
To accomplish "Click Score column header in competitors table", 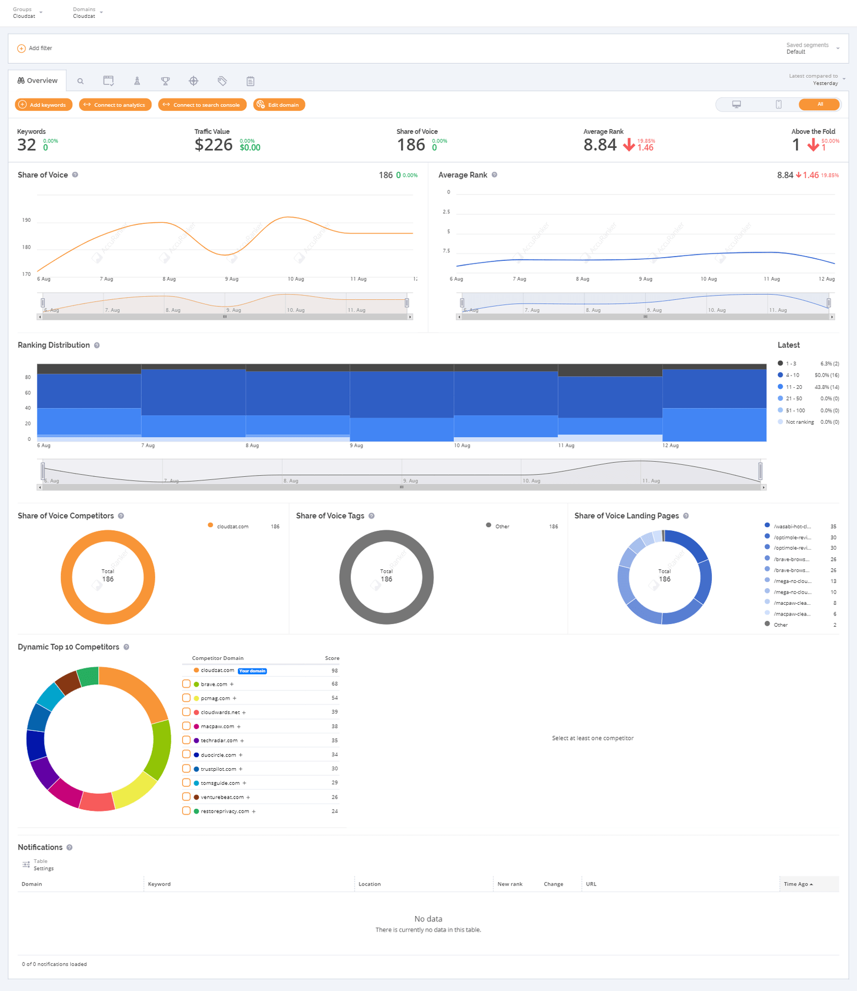I will point(332,658).
